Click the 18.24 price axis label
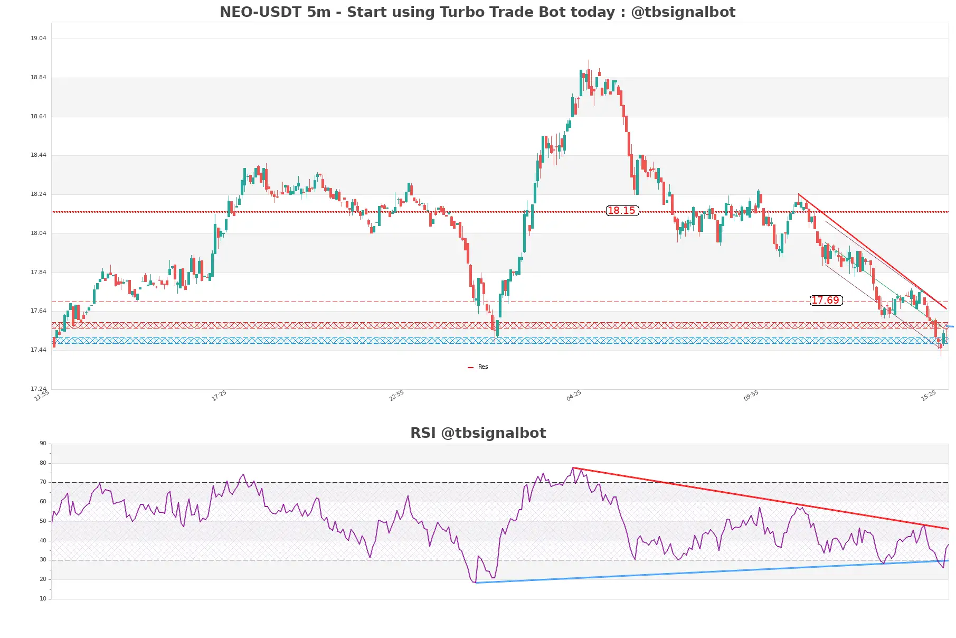Viewport: 956px width, 638px height. click(x=38, y=194)
